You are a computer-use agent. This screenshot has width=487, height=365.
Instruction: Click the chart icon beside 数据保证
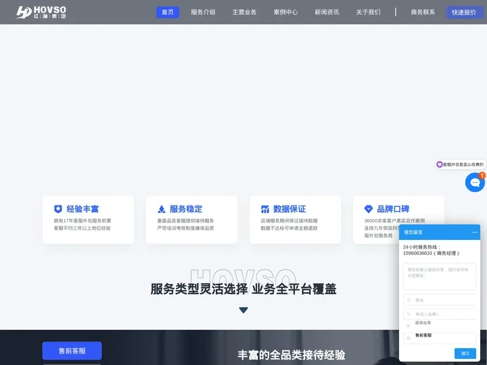[x=265, y=209]
